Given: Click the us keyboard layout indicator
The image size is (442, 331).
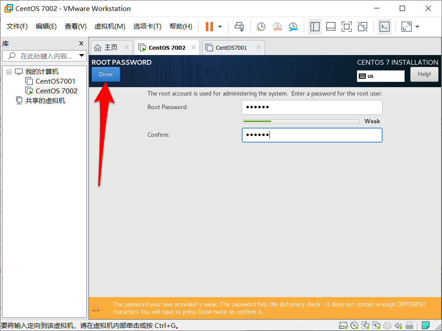Looking at the screenshot, I should click(380, 76).
